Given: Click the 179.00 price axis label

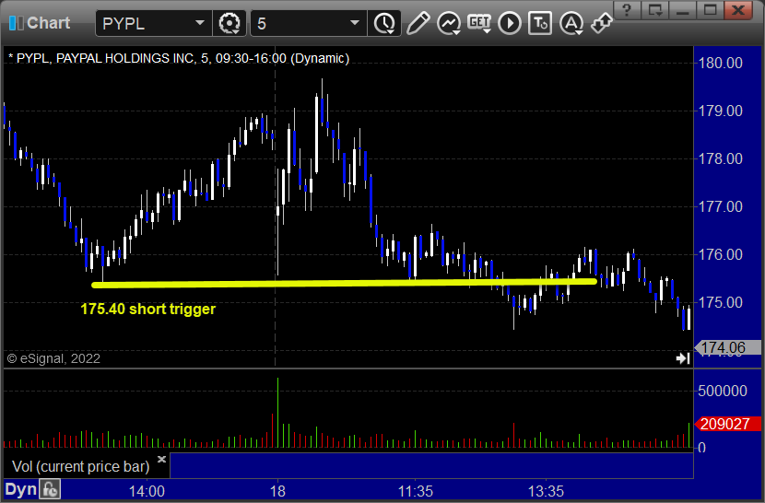Looking at the screenshot, I should pos(721,111).
